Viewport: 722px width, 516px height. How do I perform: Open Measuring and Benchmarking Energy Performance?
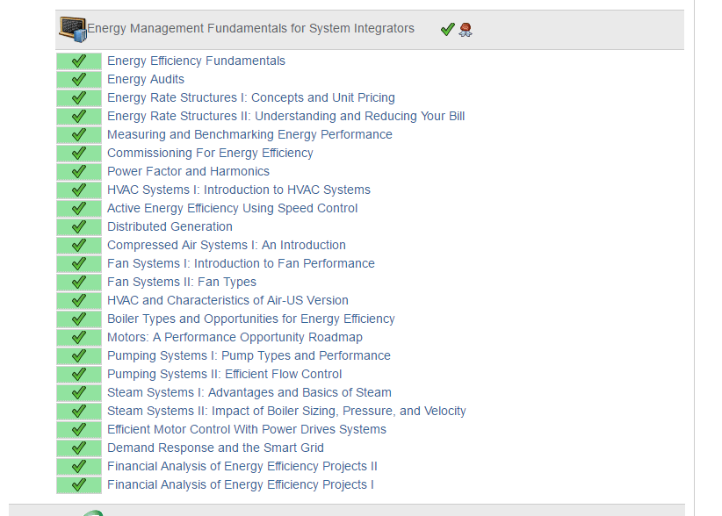tap(249, 135)
